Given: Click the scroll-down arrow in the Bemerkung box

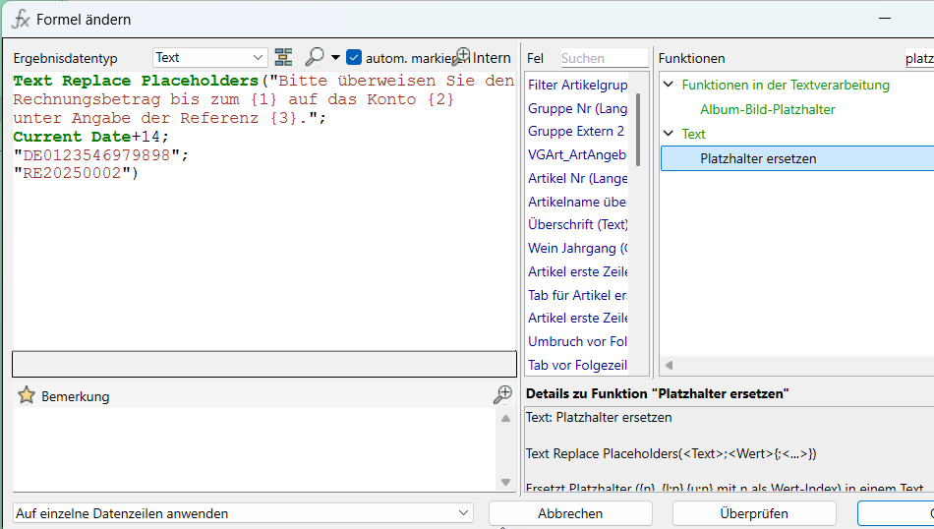Looking at the screenshot, I should click(x=506, y=482).
